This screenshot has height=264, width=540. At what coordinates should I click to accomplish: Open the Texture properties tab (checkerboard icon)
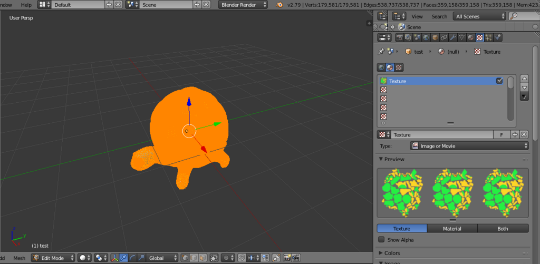click(480, 37)
